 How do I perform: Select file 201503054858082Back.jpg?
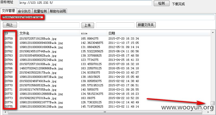click(x=38, y=56)
